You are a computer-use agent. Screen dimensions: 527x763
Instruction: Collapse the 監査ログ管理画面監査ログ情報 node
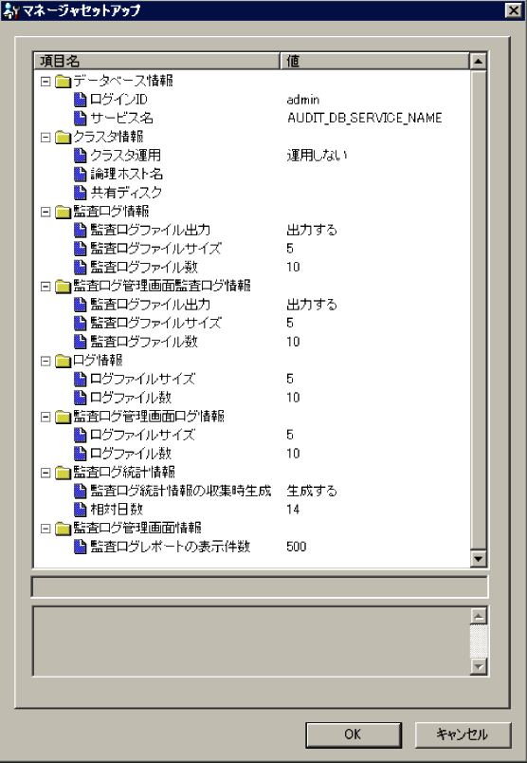45,287
